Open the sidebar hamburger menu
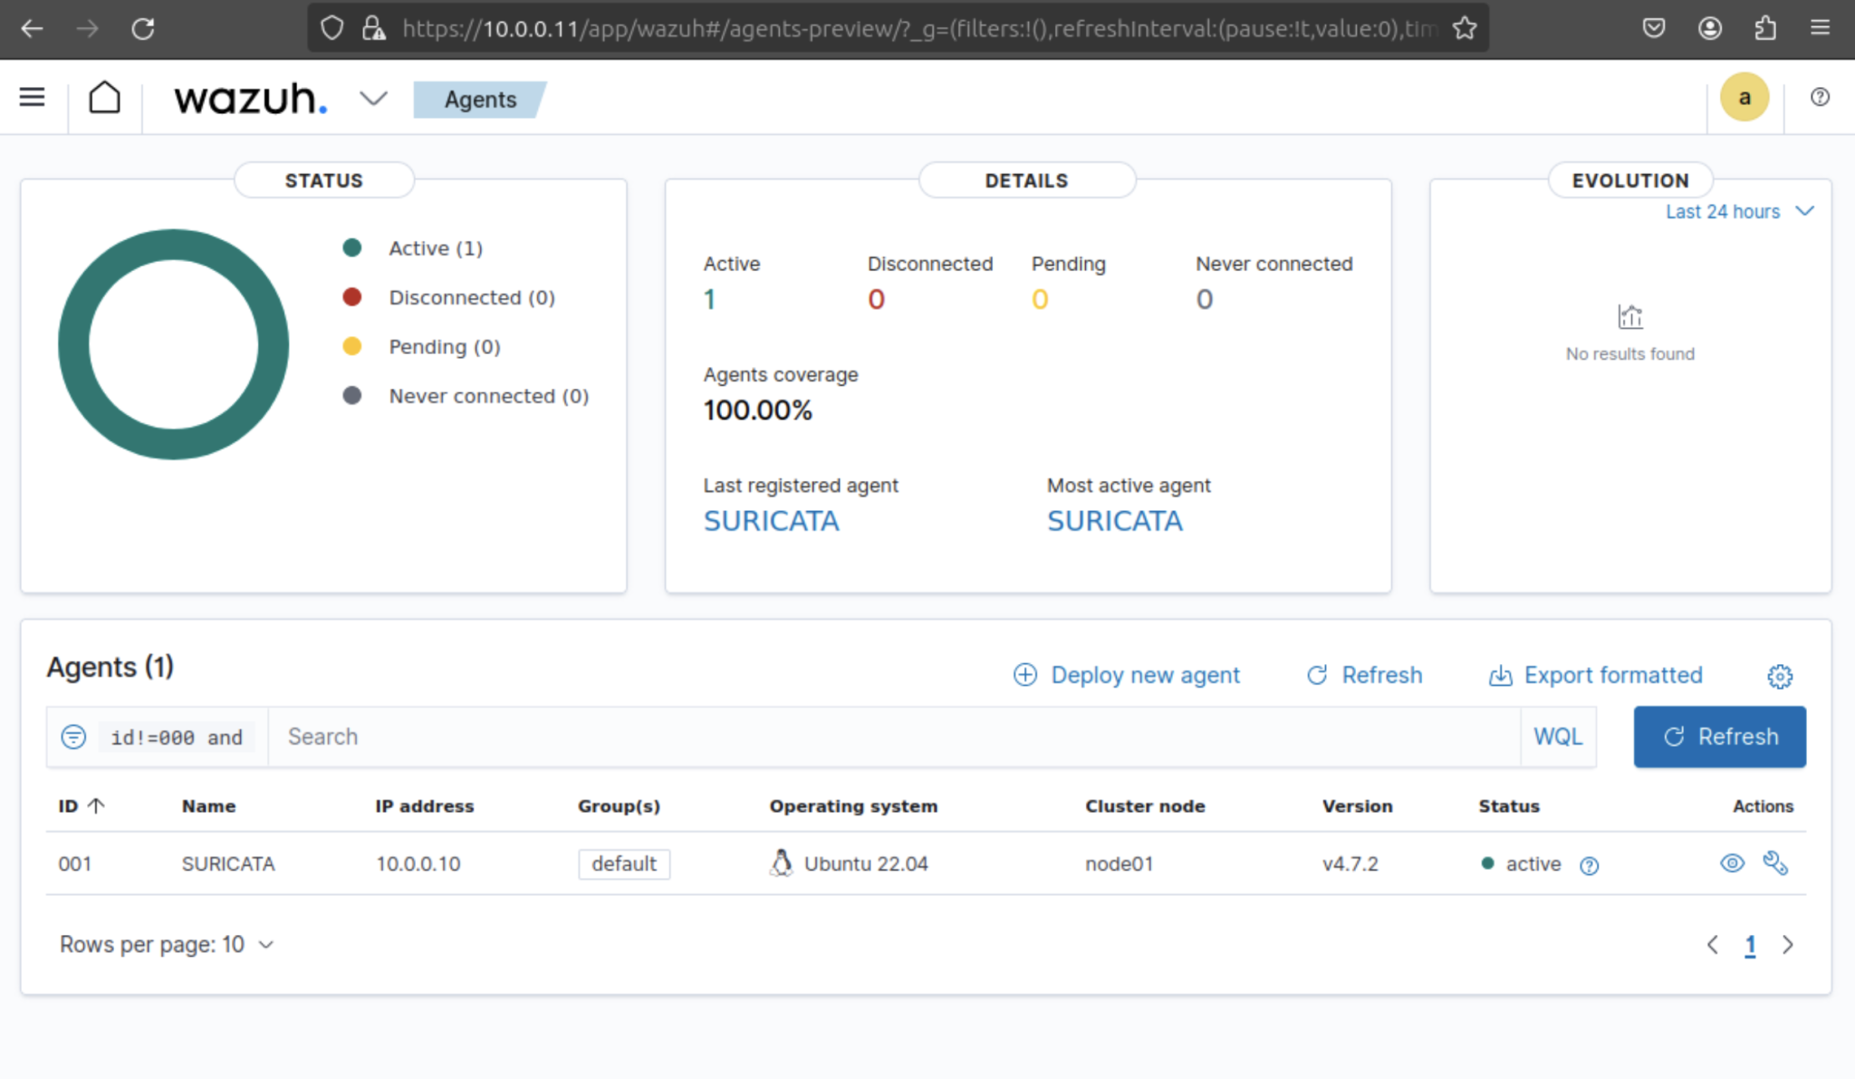This screenshot has width=1855, height=1079. pyautogui.click(x=32, y=97)
